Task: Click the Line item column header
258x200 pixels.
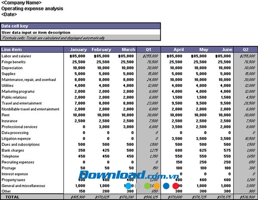Action: point(12,50)
